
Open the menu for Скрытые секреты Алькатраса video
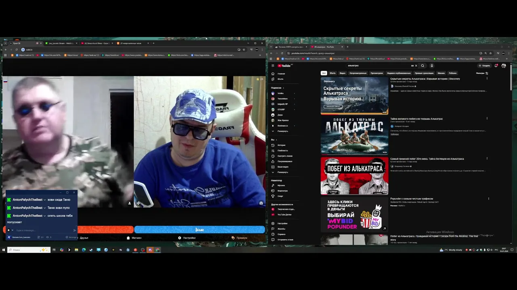pyautogui.click(x=487, y=79)
